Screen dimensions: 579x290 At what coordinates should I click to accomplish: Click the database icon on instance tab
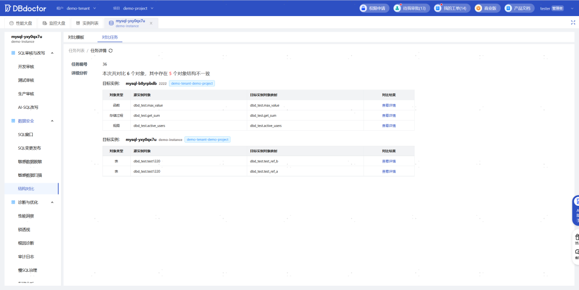click(111, 23)
